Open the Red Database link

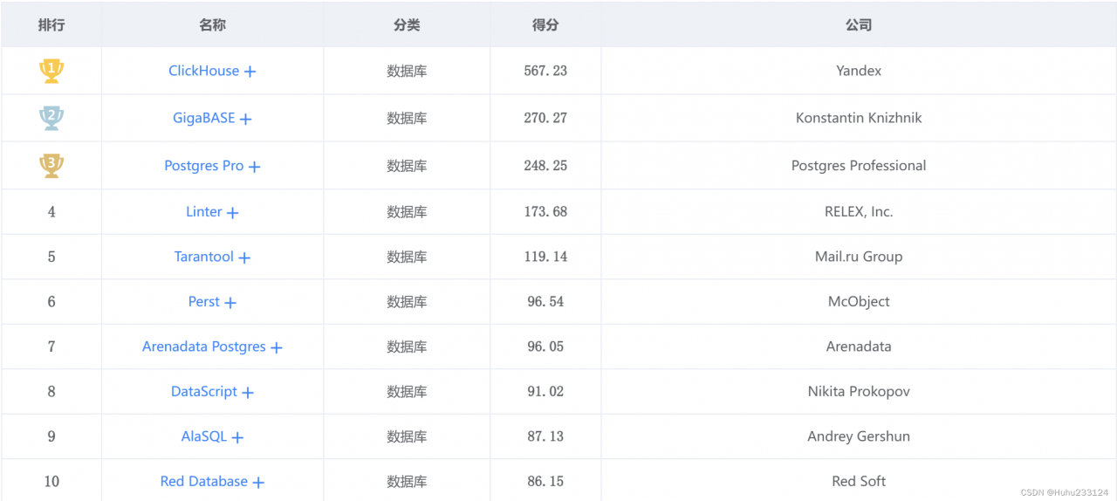[x=203, y=481]
